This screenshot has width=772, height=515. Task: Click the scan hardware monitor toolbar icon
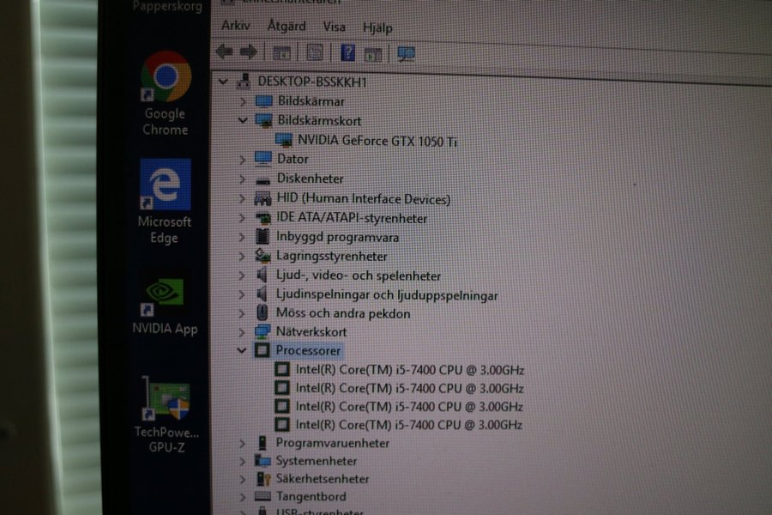[406, 54]
